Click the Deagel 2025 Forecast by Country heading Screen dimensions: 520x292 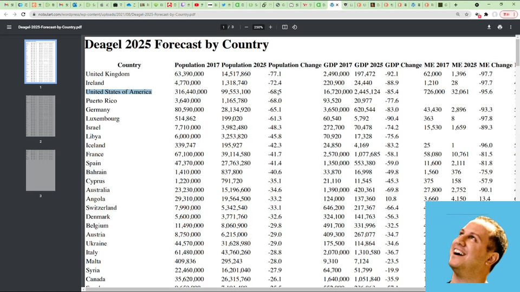[x=177, y=44]
